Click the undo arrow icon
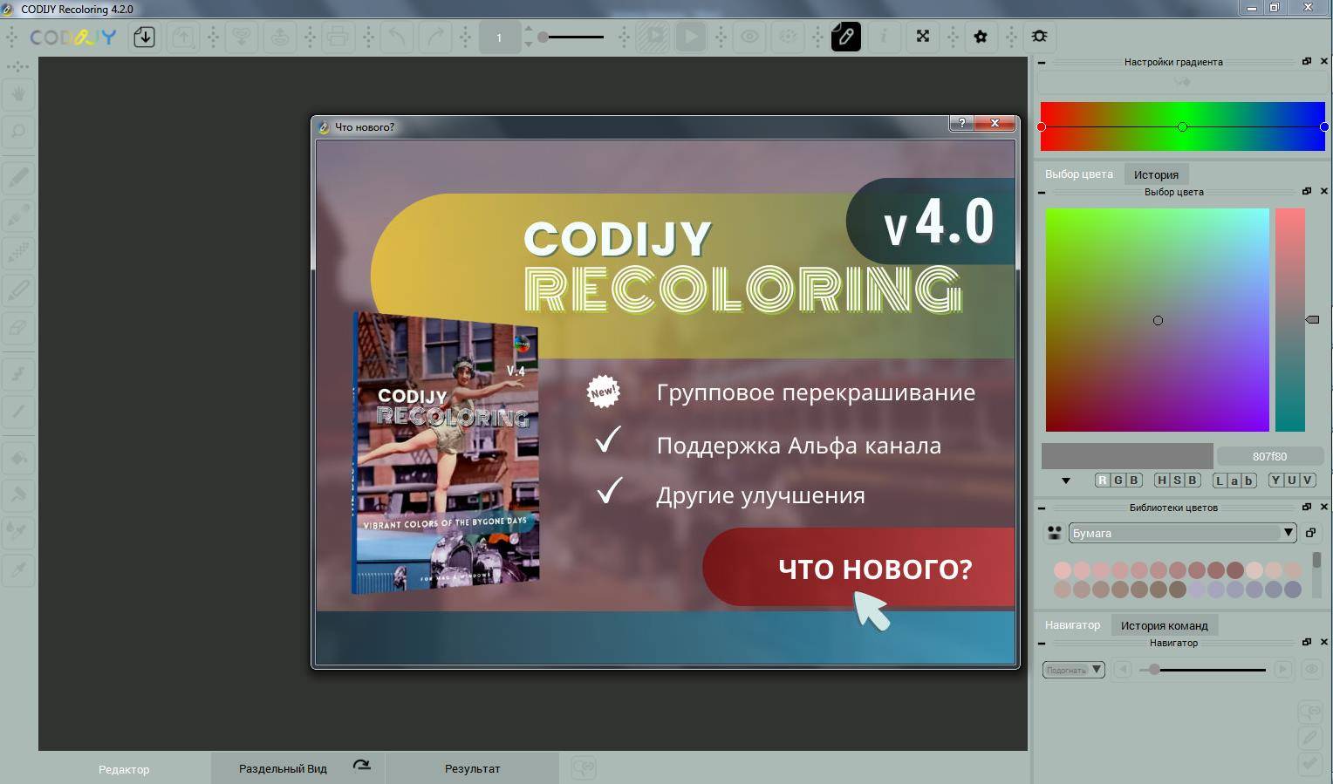 point(396,37)
